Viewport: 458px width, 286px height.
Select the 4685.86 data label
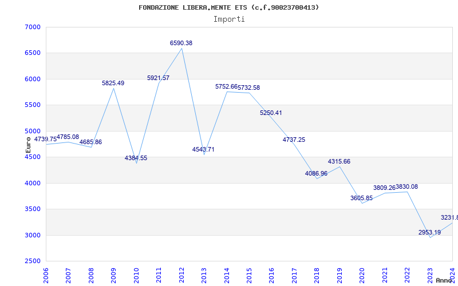[90, 142]
